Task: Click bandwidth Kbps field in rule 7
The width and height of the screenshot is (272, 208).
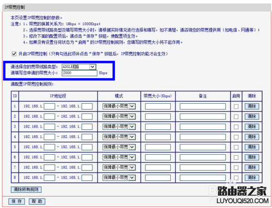Action: 158,167
